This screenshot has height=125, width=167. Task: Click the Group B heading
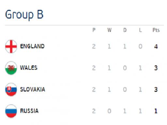pyautogui.click(x=24, y=15)
